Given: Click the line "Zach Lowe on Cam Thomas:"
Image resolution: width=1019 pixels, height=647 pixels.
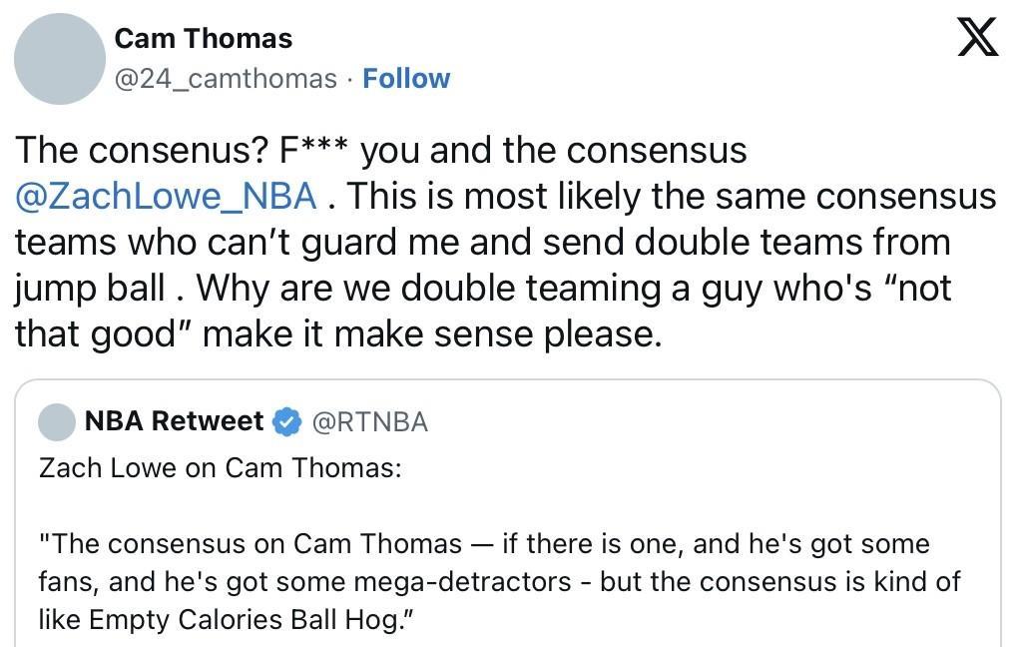Looking at the screenshot, I should [220, 467].
